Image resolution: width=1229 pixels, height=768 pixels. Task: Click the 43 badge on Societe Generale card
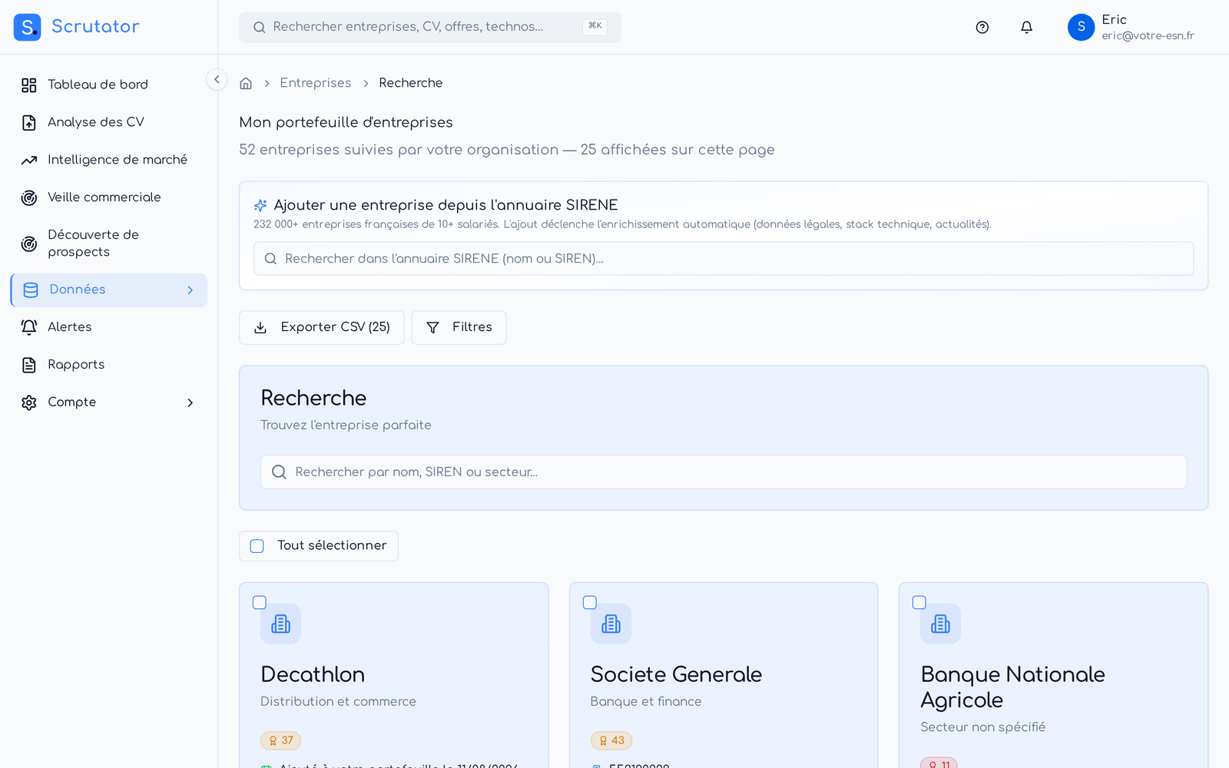[x=611, y=740]
